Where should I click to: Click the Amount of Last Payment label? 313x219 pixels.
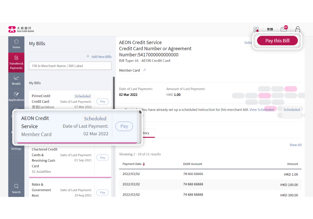pos(186,89)
